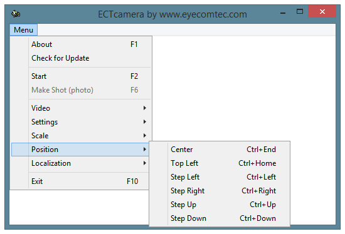345x234 pixels.
Task: Select About from the menu
Action: click(80, 44)
